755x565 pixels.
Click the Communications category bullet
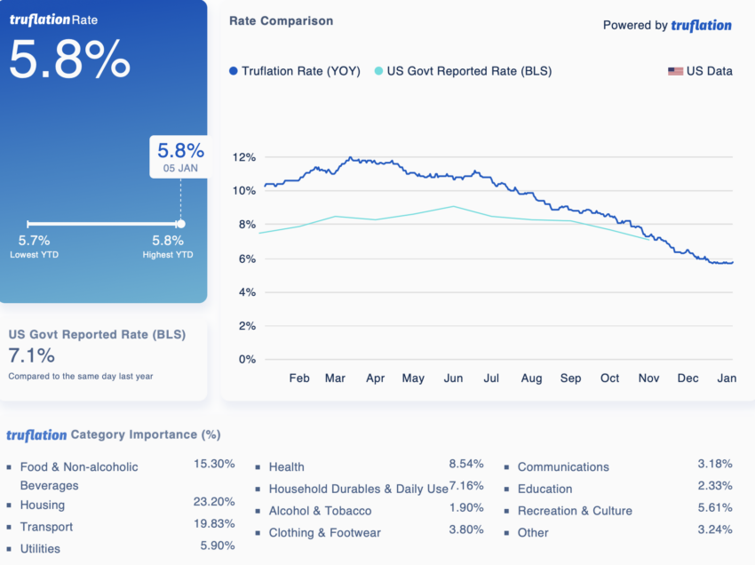(506, 467)
